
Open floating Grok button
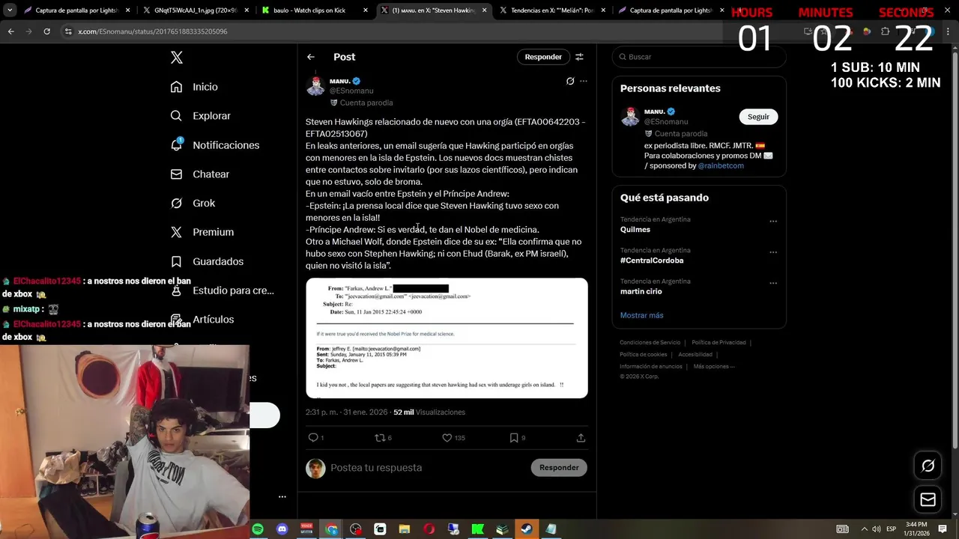point(928,466)
